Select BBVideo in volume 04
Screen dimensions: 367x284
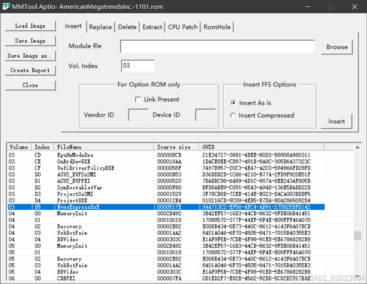(166, 239)
